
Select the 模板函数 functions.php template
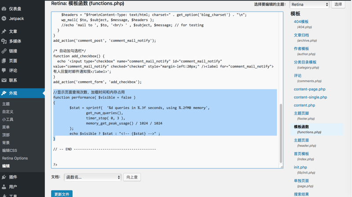pos(301,127)
